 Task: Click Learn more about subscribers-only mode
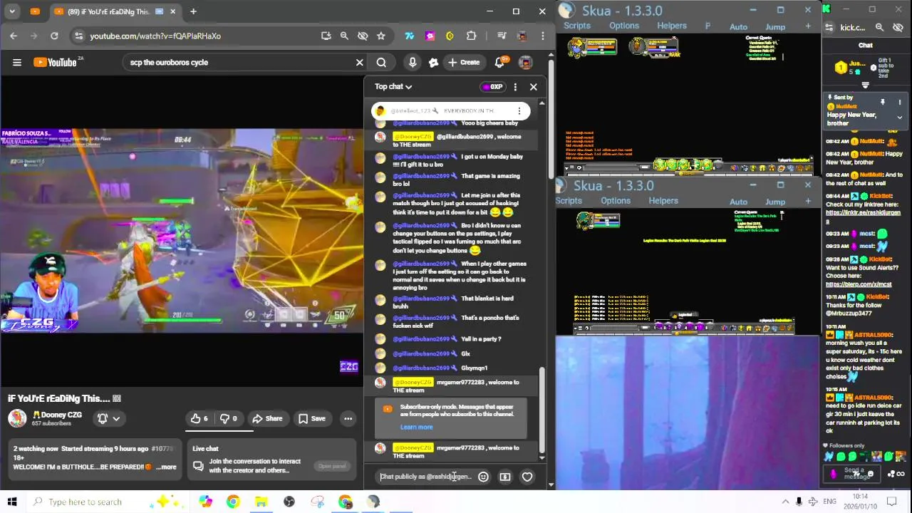tap(416, 427)
